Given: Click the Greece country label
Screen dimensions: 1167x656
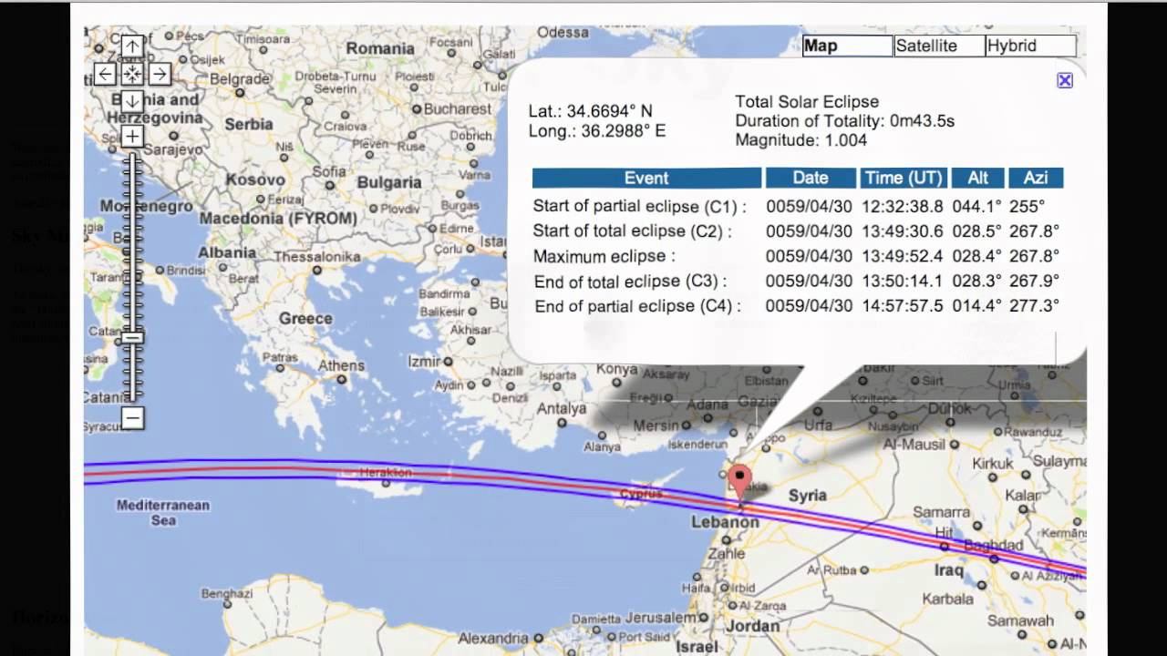Looking at the screenshot, I should click(305, 319).
